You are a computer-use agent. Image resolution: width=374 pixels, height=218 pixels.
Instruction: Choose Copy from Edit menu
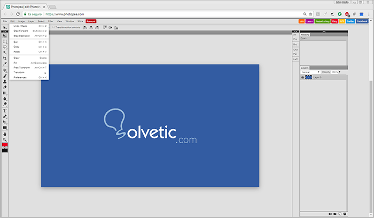[29, 46]
